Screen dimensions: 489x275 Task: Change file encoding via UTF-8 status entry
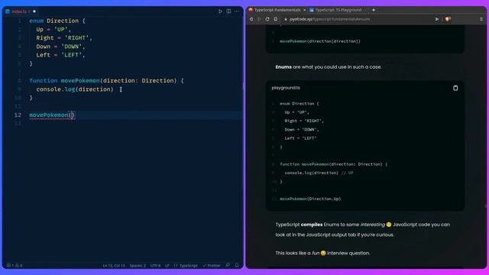155,266
